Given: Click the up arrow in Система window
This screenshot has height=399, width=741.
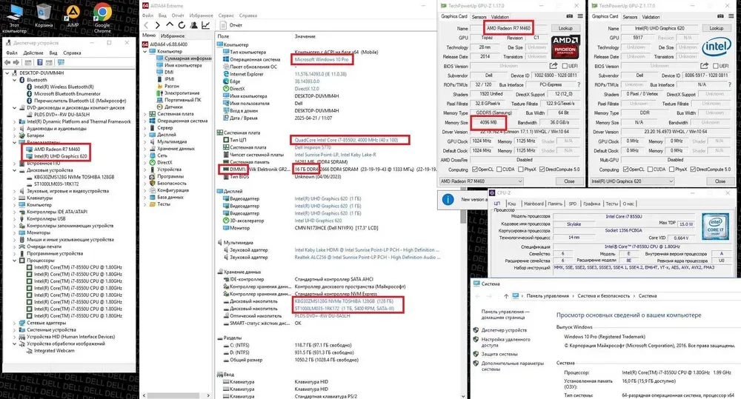Looking at the screenshot, I should click(x=506, y=296).
